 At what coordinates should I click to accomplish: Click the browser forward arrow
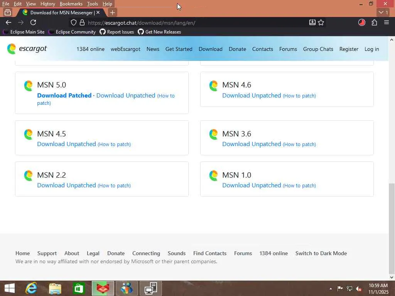(21, 22)
